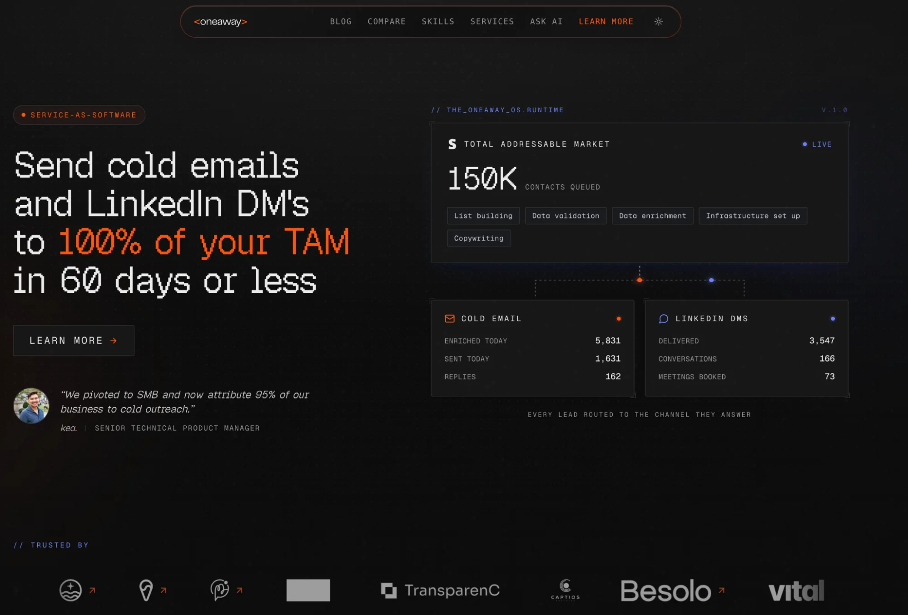Click the blue status dot on LinkedIn DMs card
This screenshot has width=908, height=615.
coord(833,319)
